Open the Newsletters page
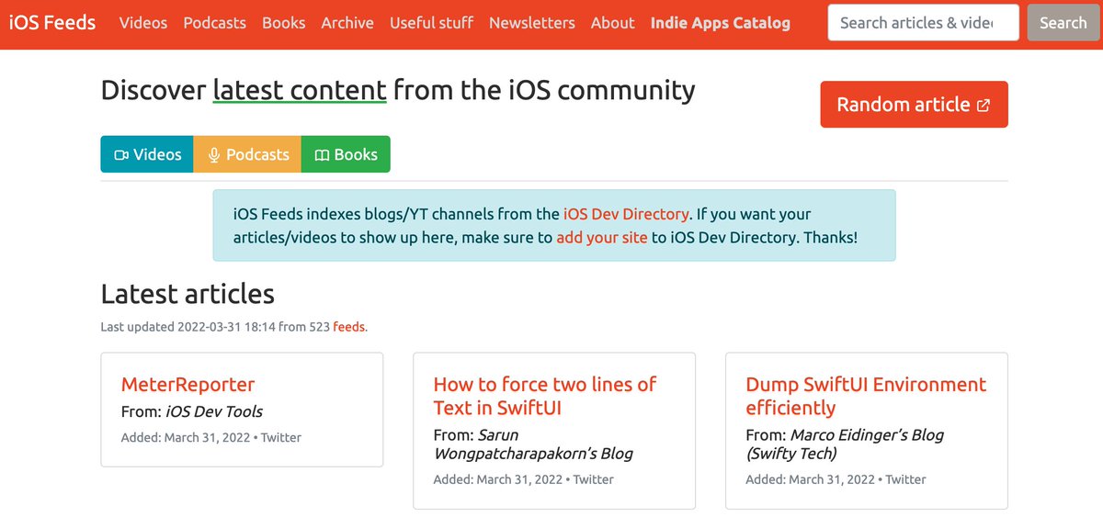This screenshot has height=517, width=1103. [x=531, y=22]
